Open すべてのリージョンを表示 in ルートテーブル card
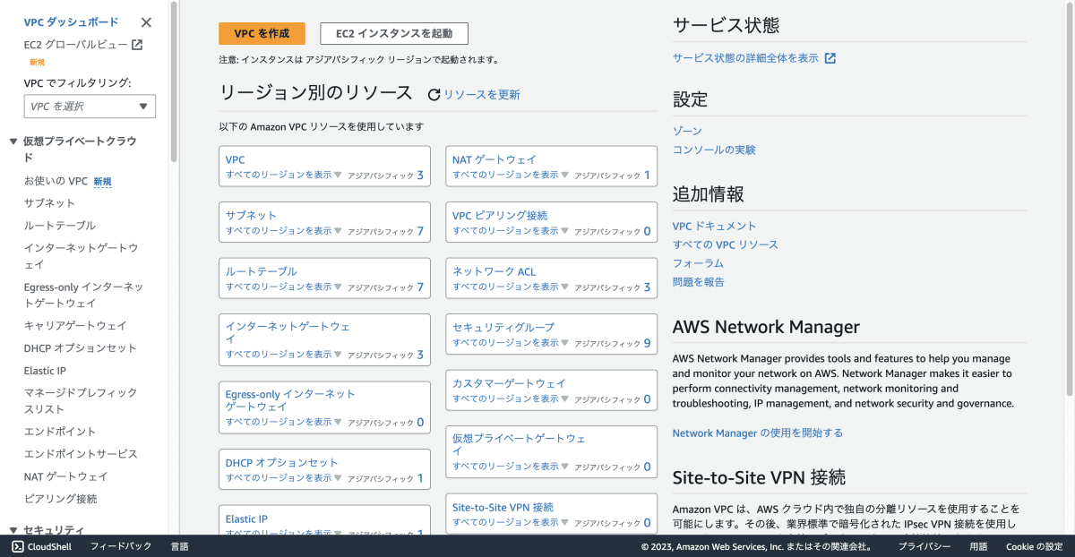The height and width of the screenshot is (557, 1075). pos(283,287)
